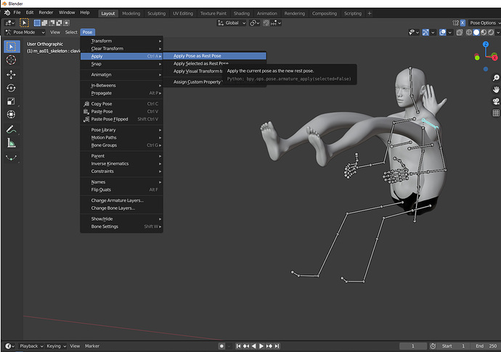Select the Select Box tool
The image size is (501, 352).
(x=12, y=46)
